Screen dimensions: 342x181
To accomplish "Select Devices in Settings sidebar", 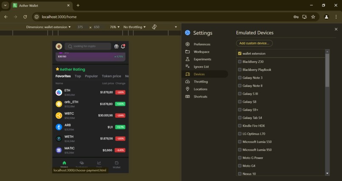I will (205, 74).
